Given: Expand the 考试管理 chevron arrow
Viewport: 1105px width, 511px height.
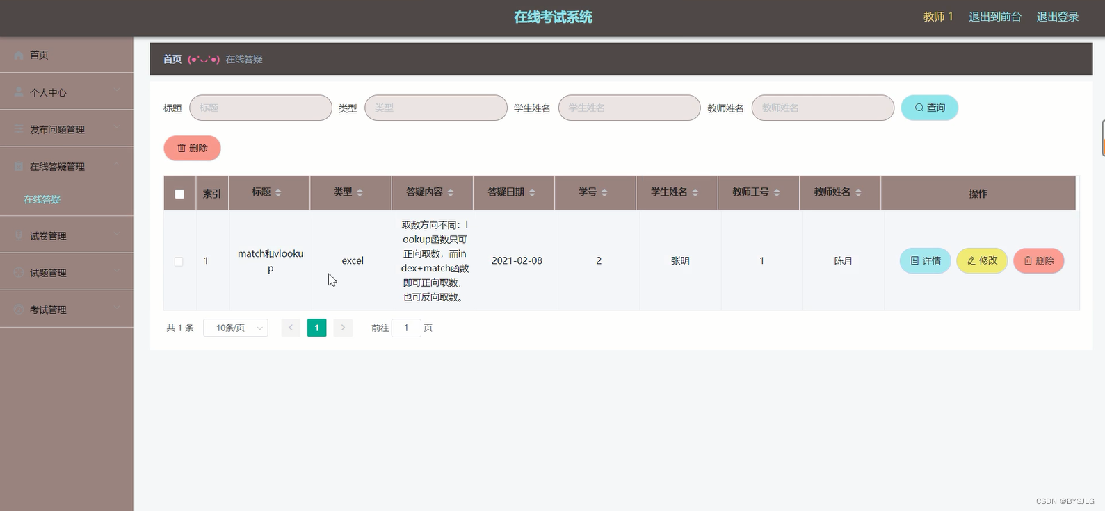Looking at the screenshot, I should point(117,309).
